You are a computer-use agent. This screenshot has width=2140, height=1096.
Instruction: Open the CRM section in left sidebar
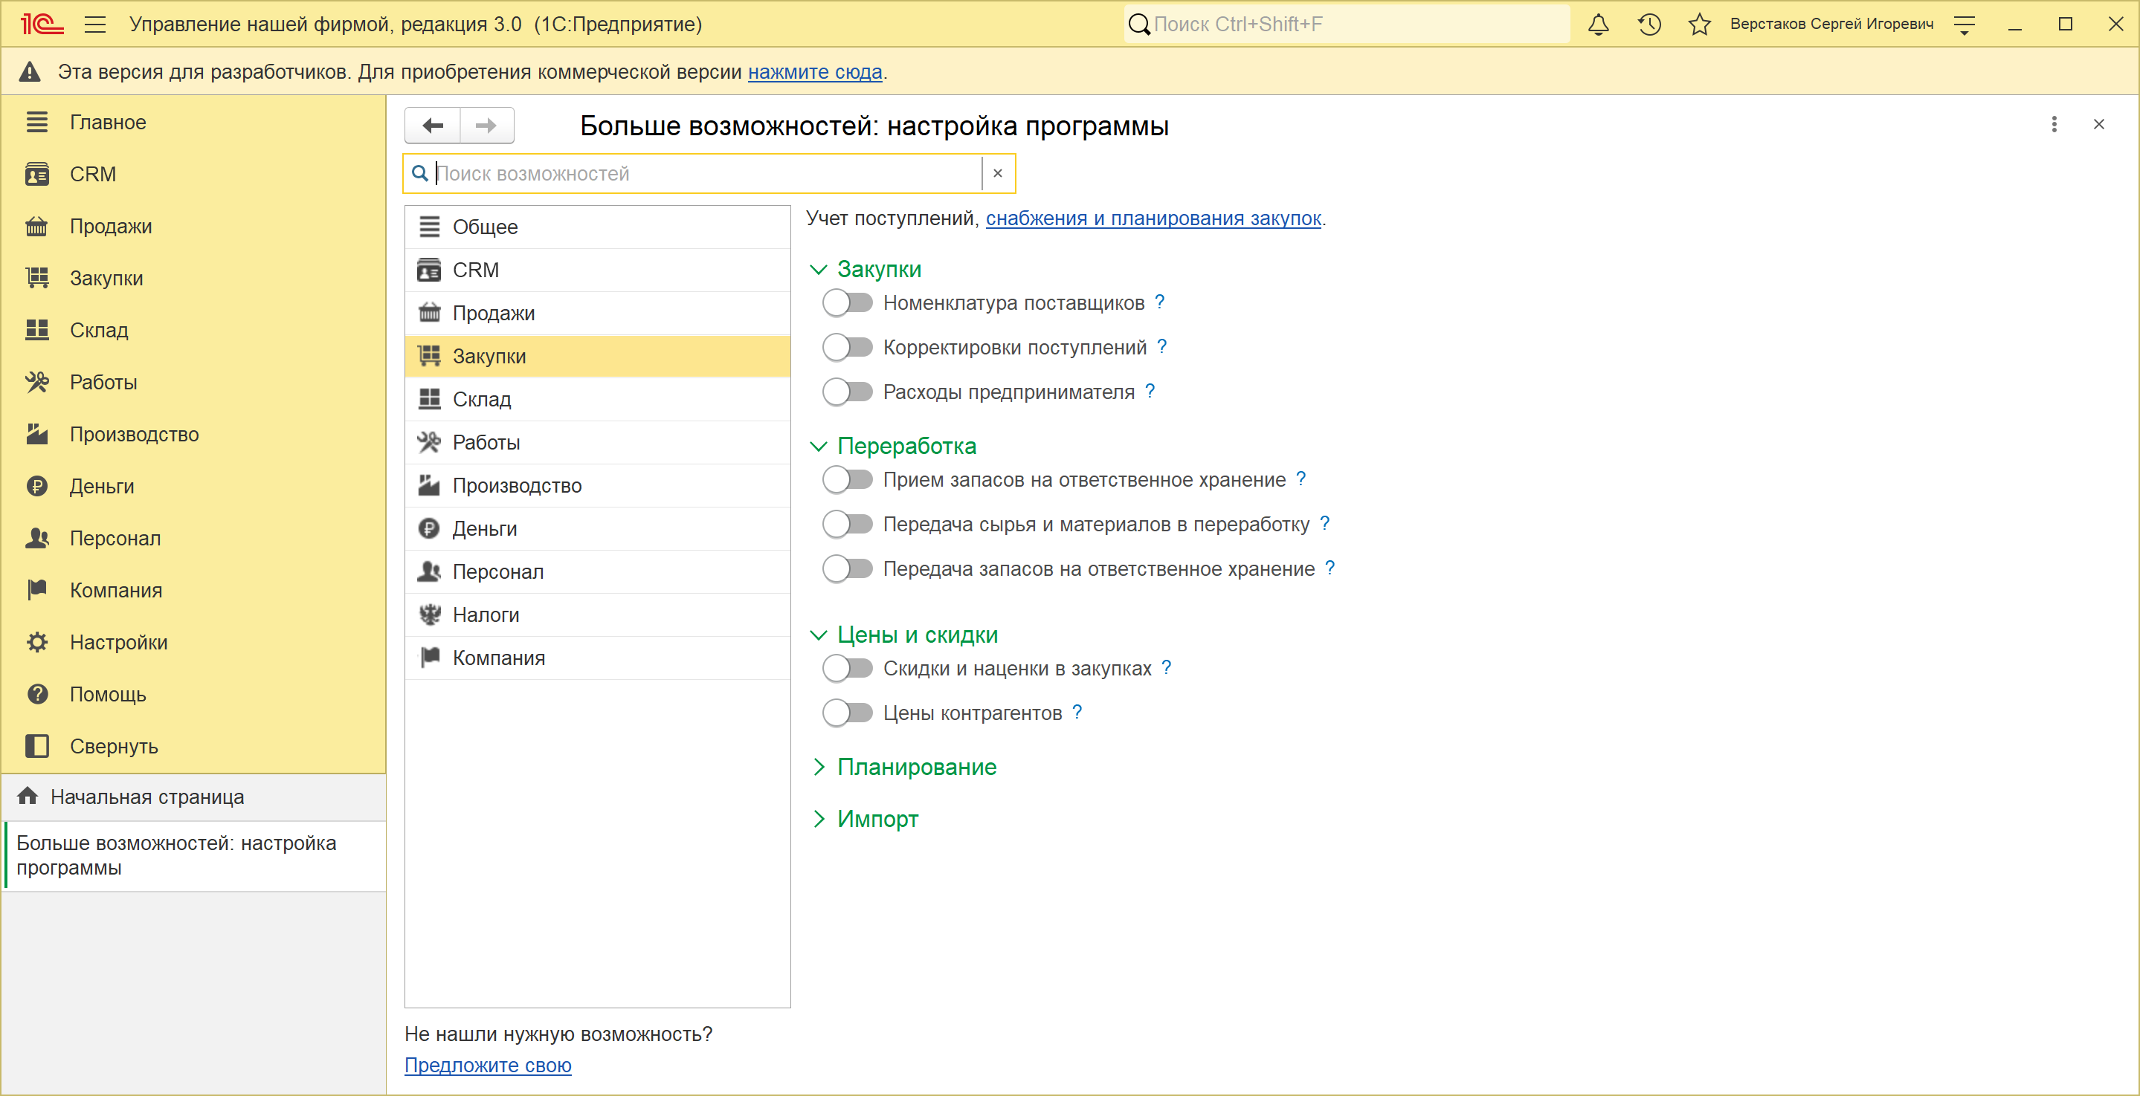193,175
